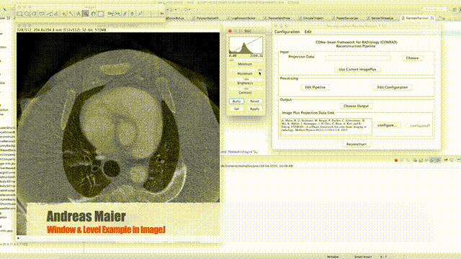Image resolution: width=461 pixels, height=259 pixels.
Task: Click the Brightness slider in B&C
Action: 246,79
